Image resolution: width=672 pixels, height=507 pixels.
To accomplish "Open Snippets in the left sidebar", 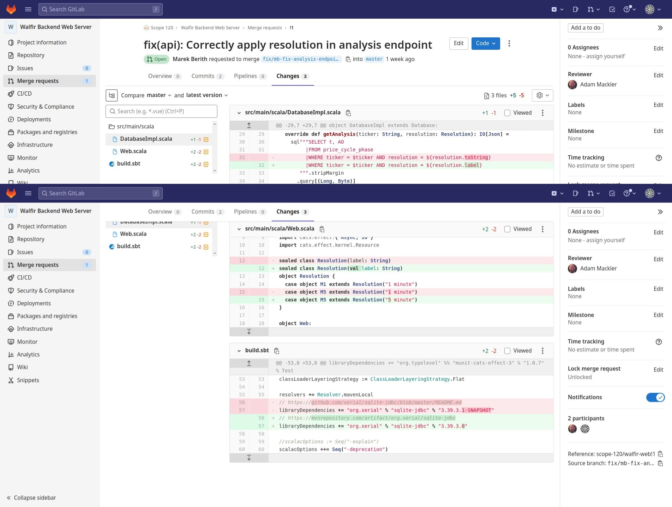I will click(28, 380).
